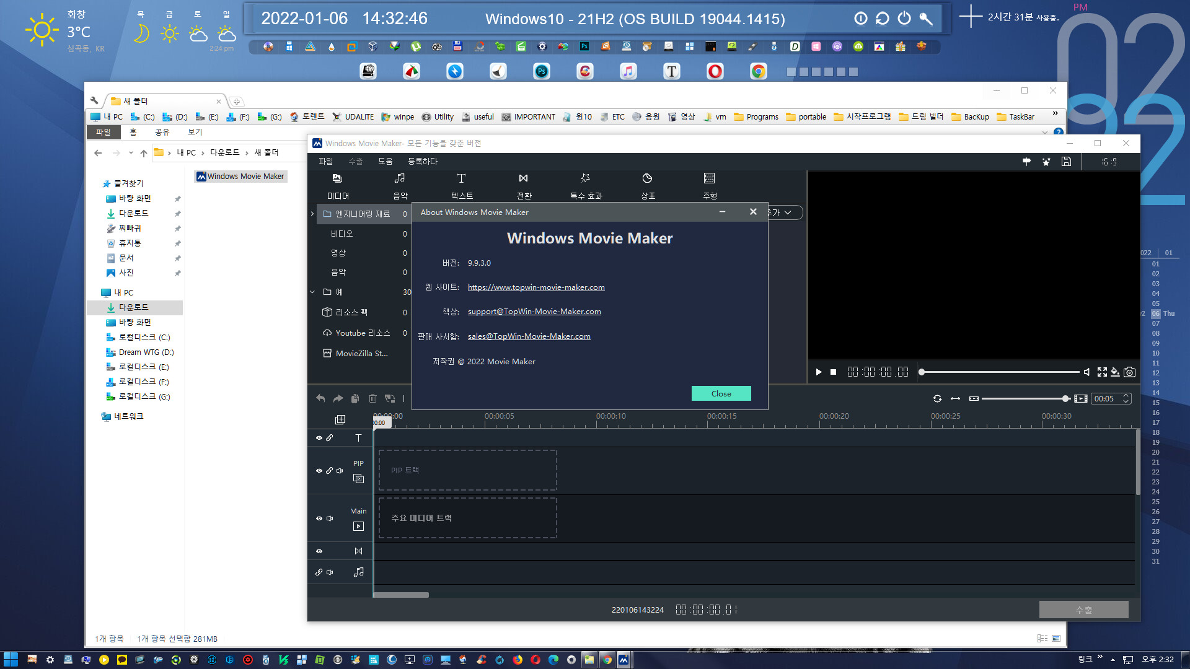Click the 16:9 aspect ratio indicator
Viewport: 1190px width, 669px height.
pyautogui.click(x=1109, y=162)
